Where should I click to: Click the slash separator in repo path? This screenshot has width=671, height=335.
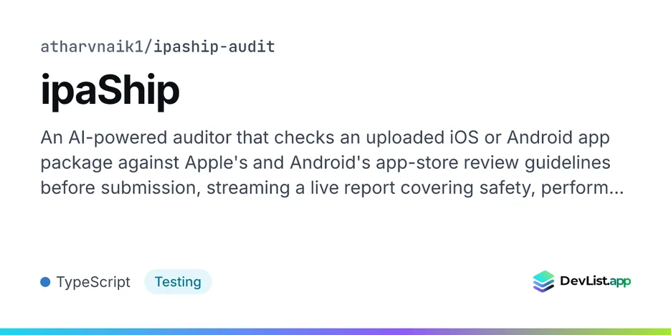[x=148, y=47]
